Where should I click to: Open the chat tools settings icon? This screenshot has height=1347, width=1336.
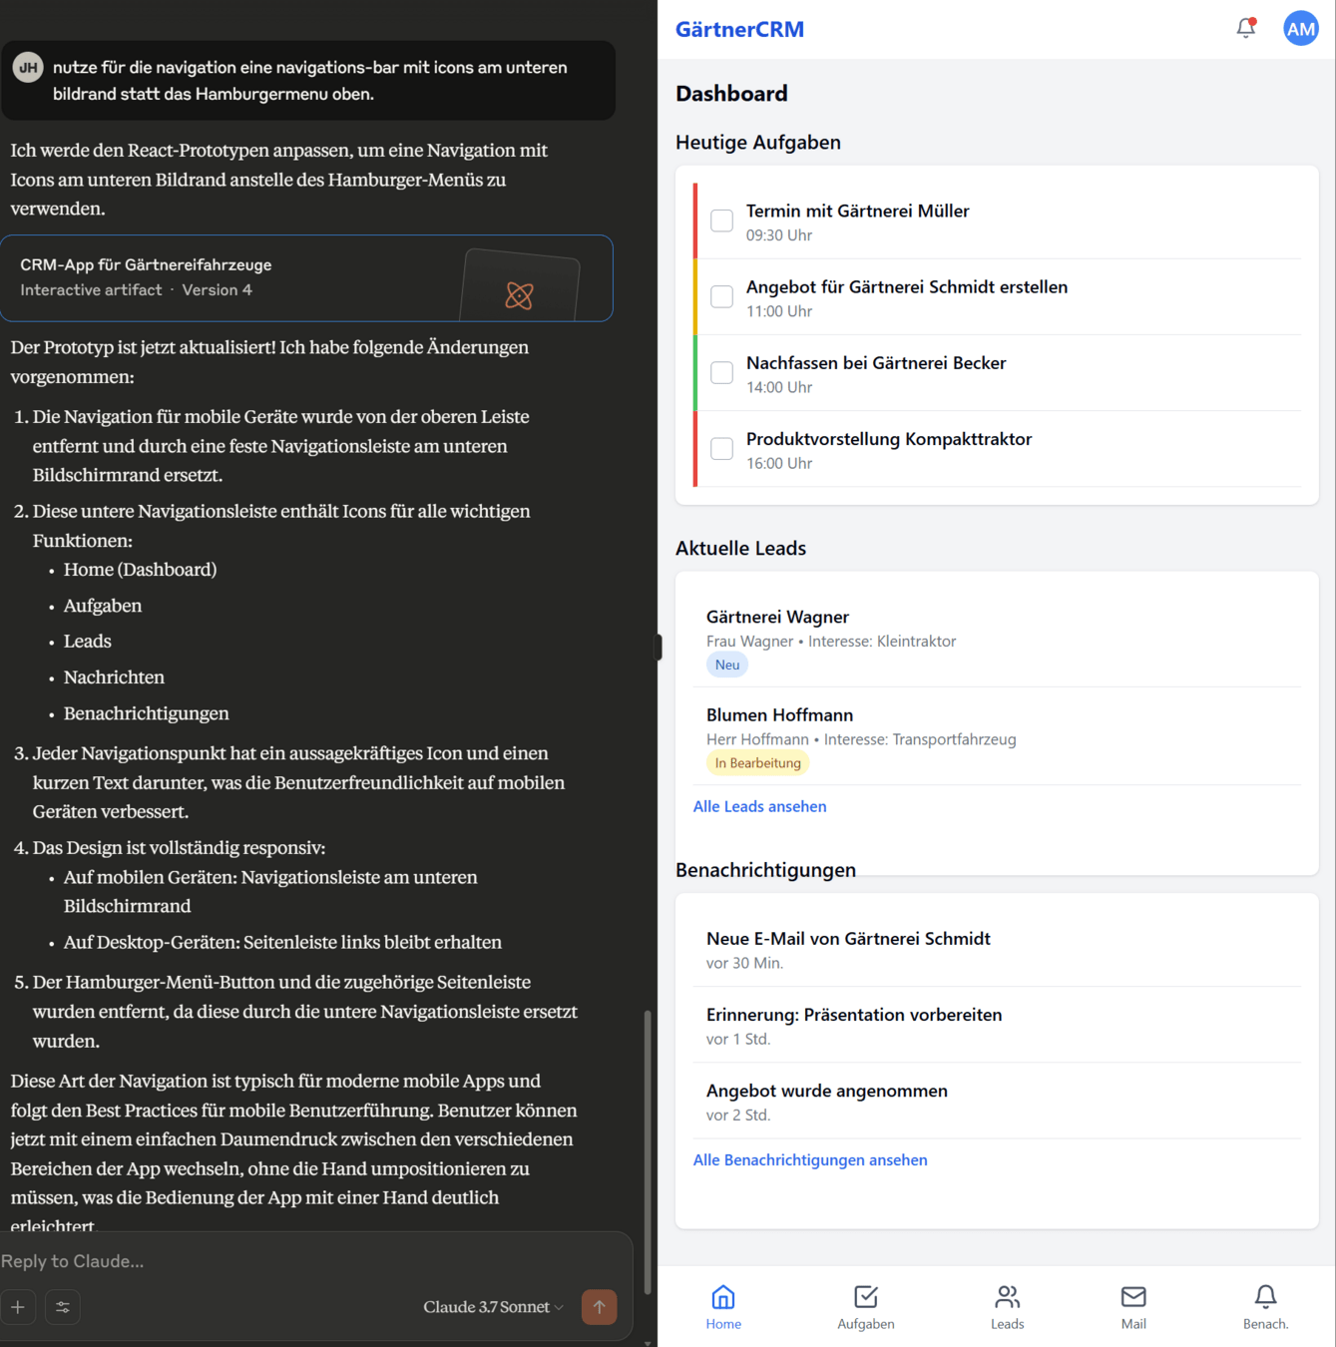click(63, 1307)
